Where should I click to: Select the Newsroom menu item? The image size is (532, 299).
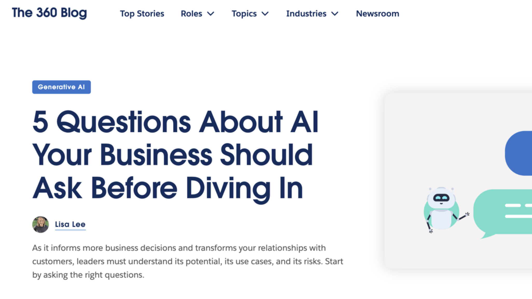pyautogui.click(x=377, y=13)
